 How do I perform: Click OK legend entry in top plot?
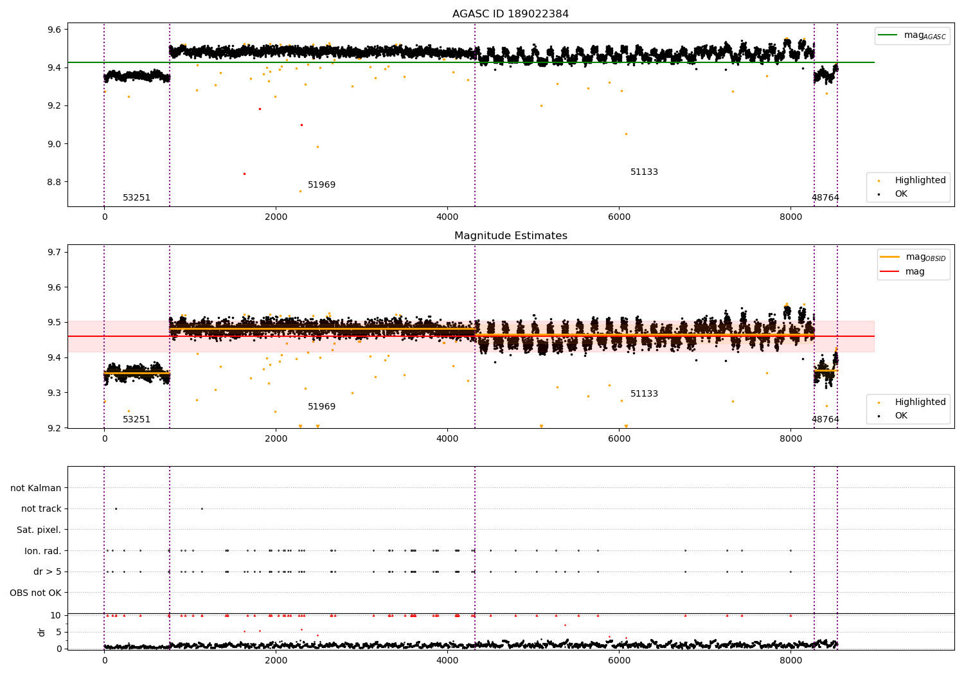coord(893,194)
